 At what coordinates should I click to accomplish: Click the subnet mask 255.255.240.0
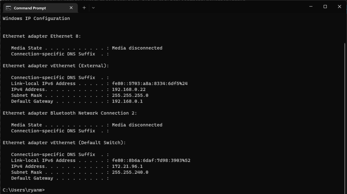(130, 172)
